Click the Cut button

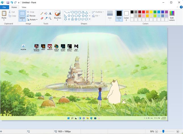12,12
